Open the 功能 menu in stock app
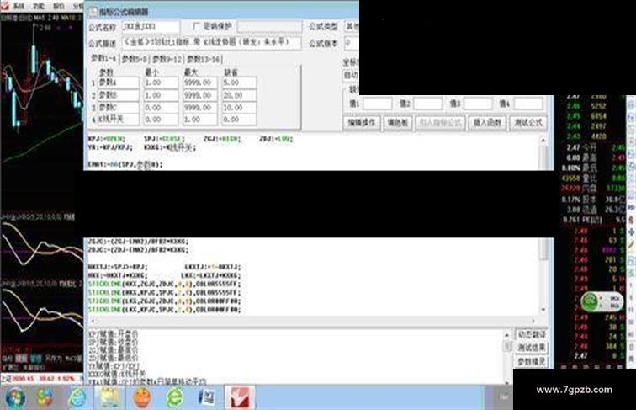Screen dimensions: 636x410 [x=39, y=6]
